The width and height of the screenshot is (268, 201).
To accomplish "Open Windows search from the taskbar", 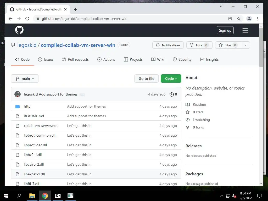I will tap(19, 196).
